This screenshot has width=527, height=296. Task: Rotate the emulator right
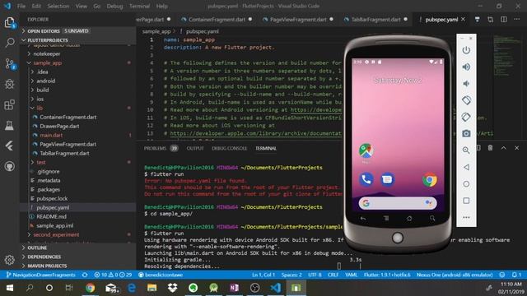pos(466,117)
